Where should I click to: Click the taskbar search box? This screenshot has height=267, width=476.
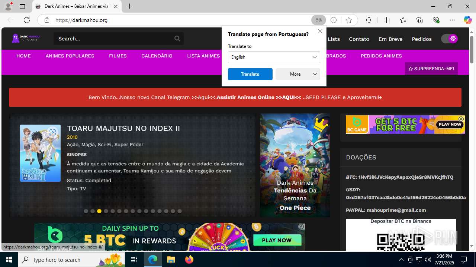72,260
